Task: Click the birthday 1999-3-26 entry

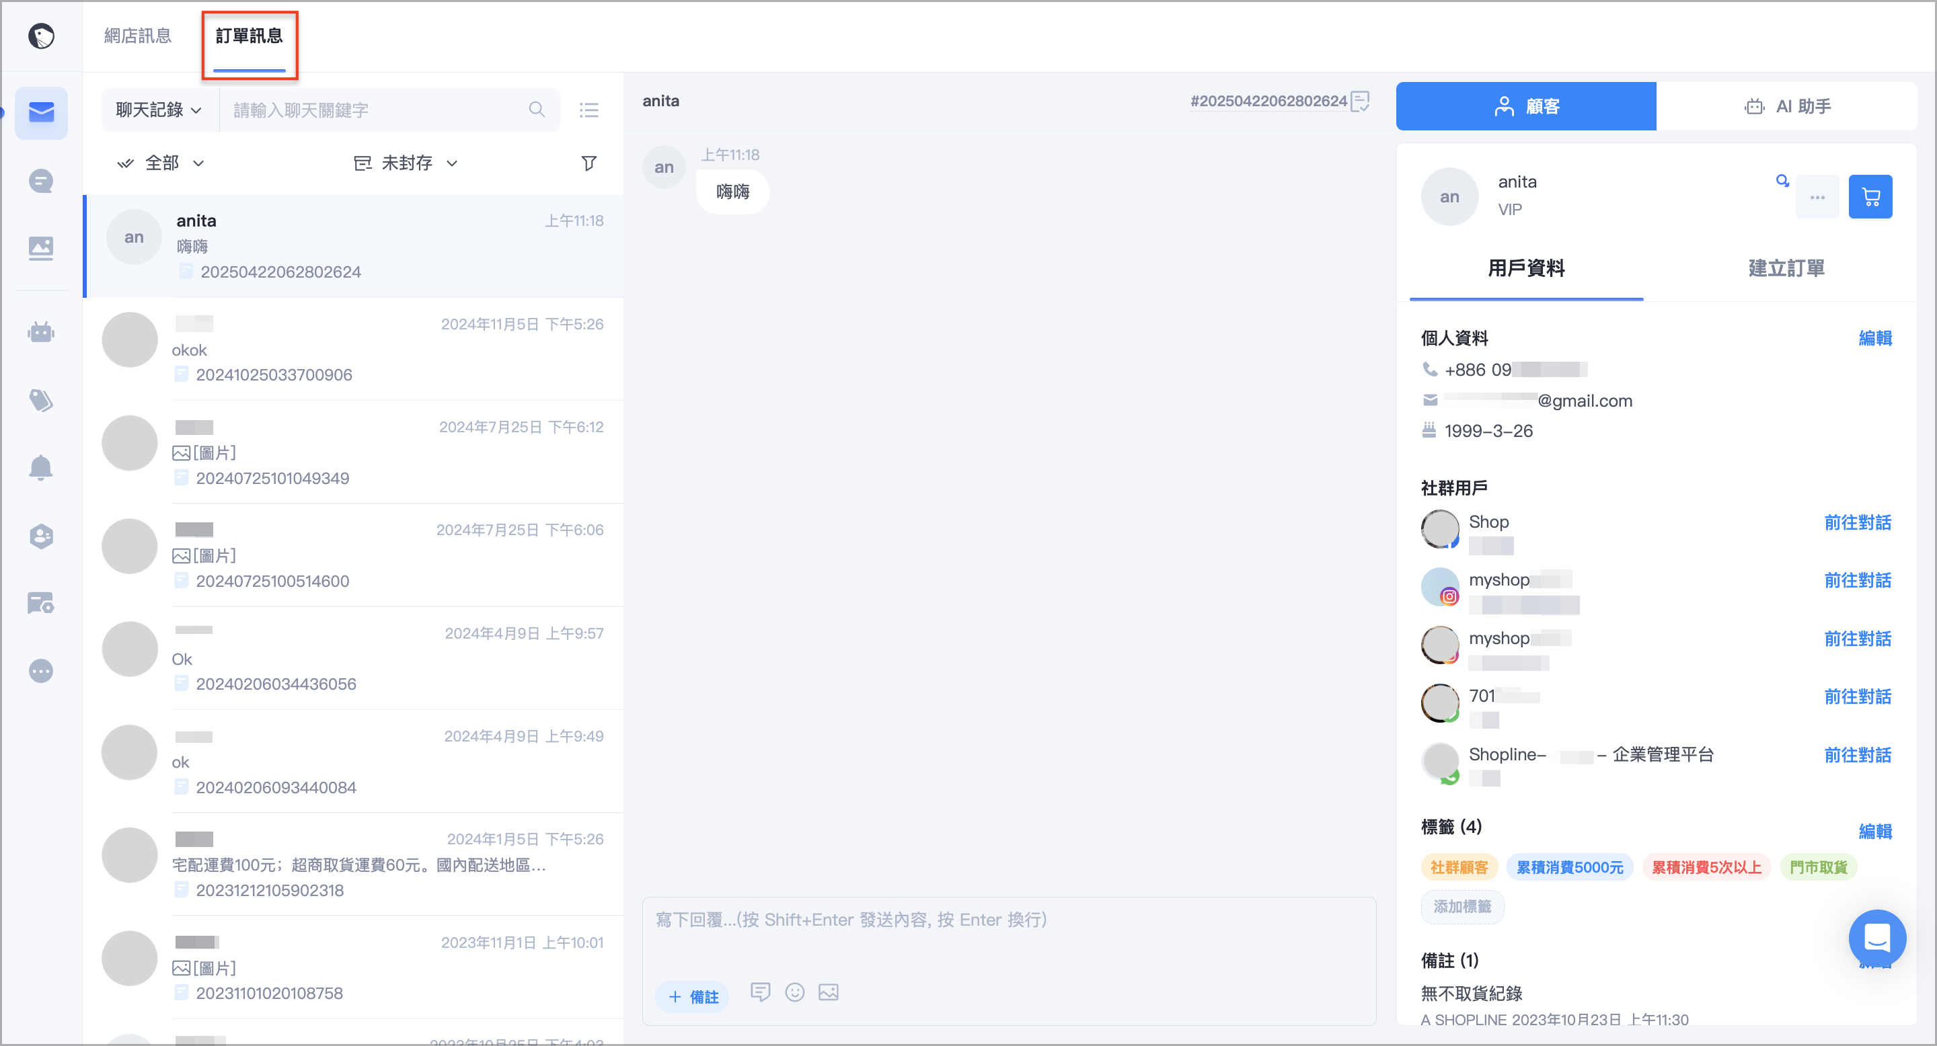Action: click(1477, 432)
